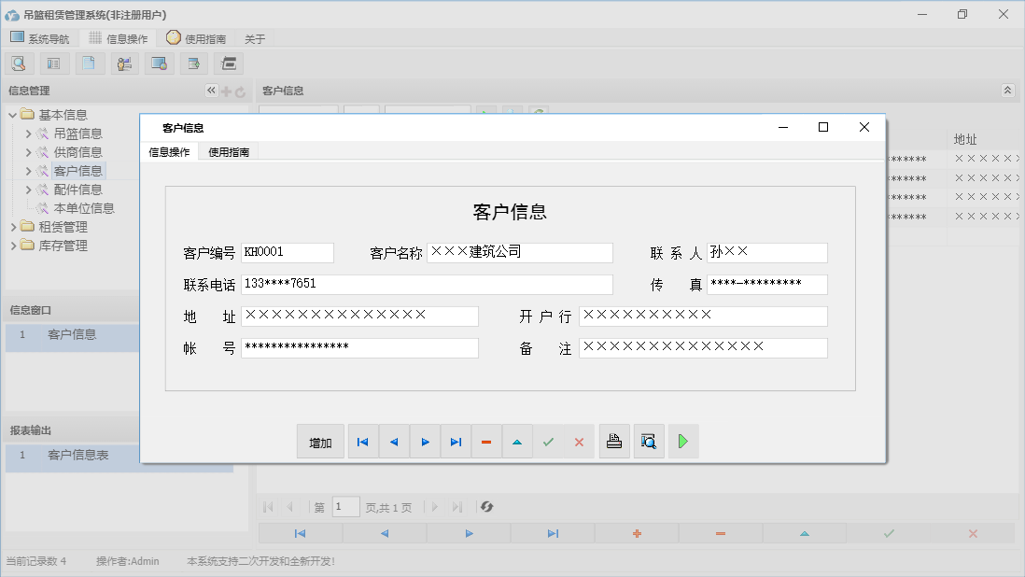Click the list view toolbar icon
Viewport: 1025px width, 577px height.
53,63
